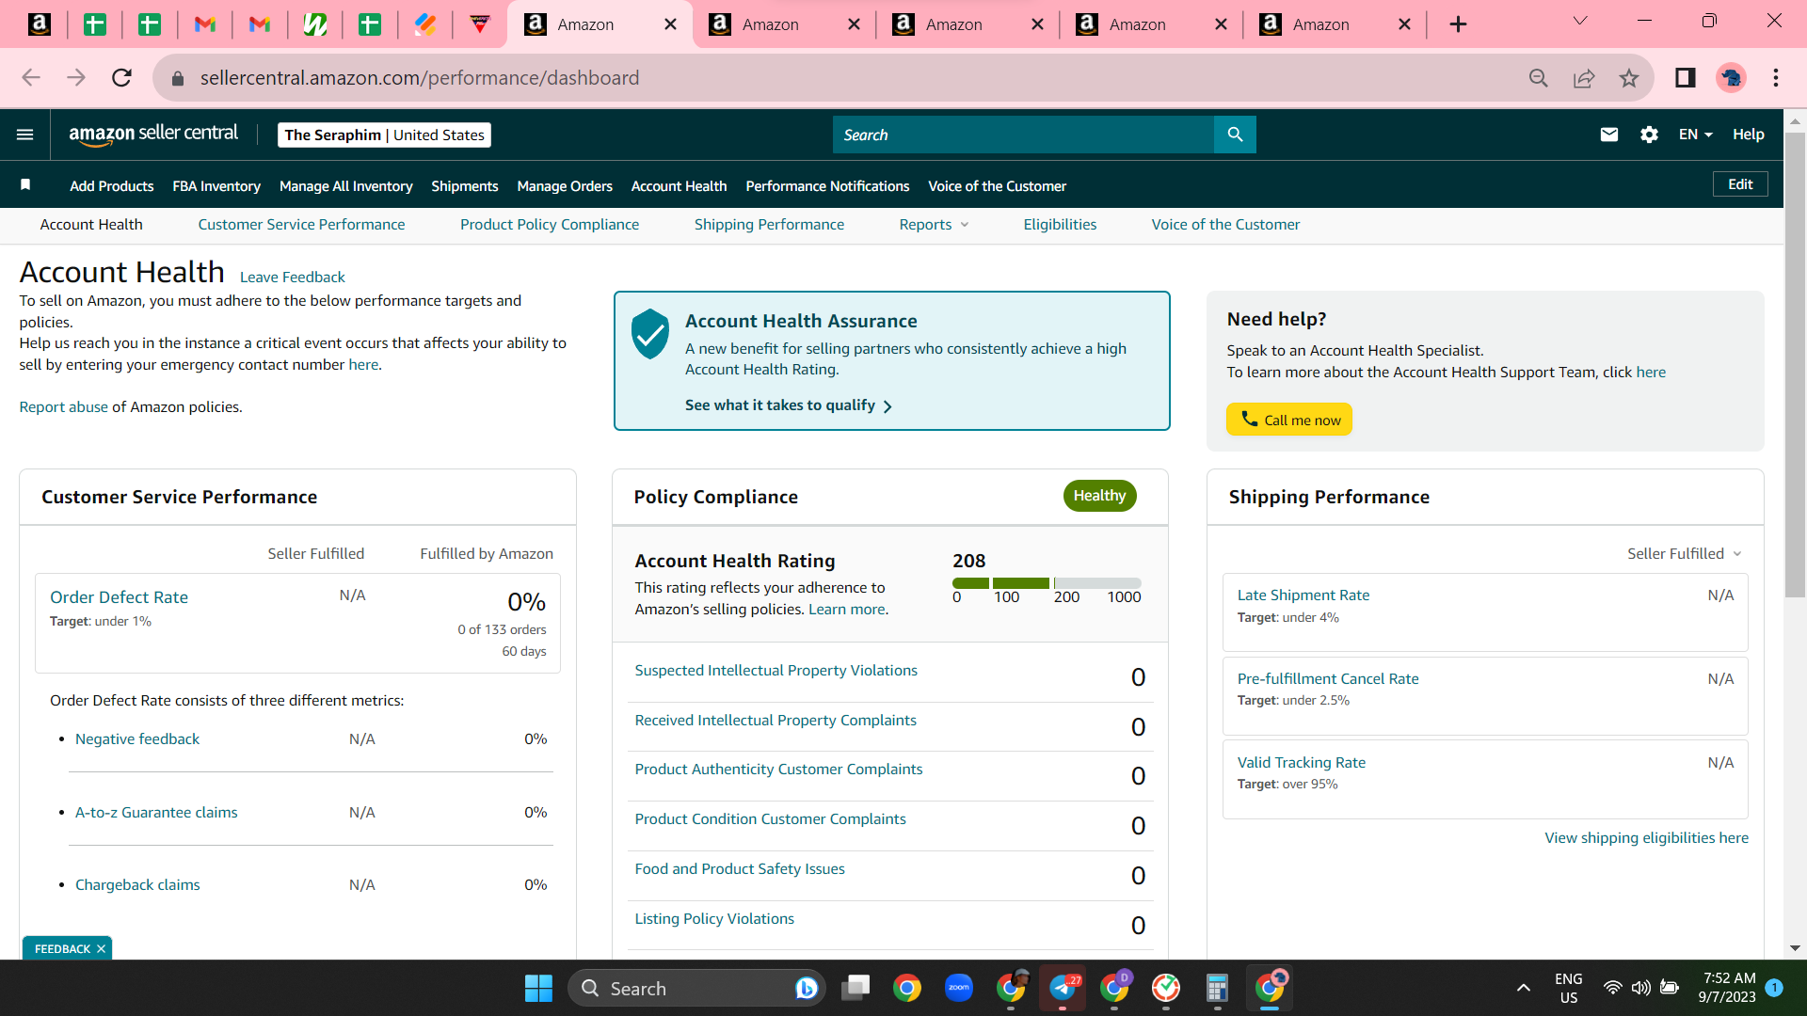
Task: Switch to second Amazon browser tab
Action: tap(784, 24)
